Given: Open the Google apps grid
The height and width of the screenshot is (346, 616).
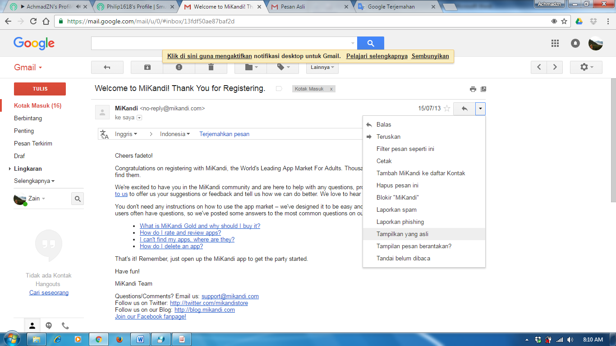Looking at the screenshot, I should pos(555,43).
